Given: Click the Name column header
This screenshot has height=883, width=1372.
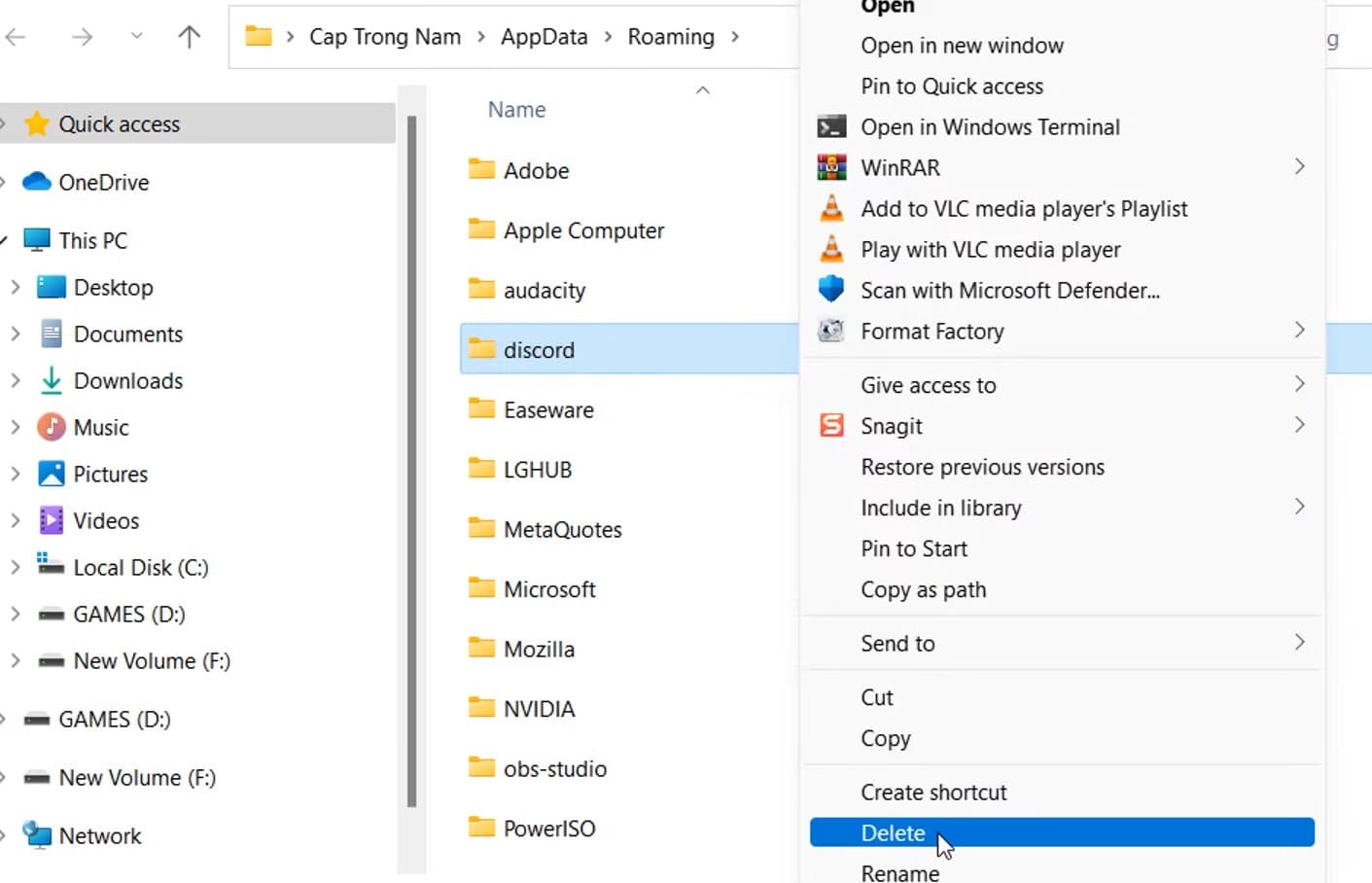Looking at the screenshot, I should tap(516, 110).
